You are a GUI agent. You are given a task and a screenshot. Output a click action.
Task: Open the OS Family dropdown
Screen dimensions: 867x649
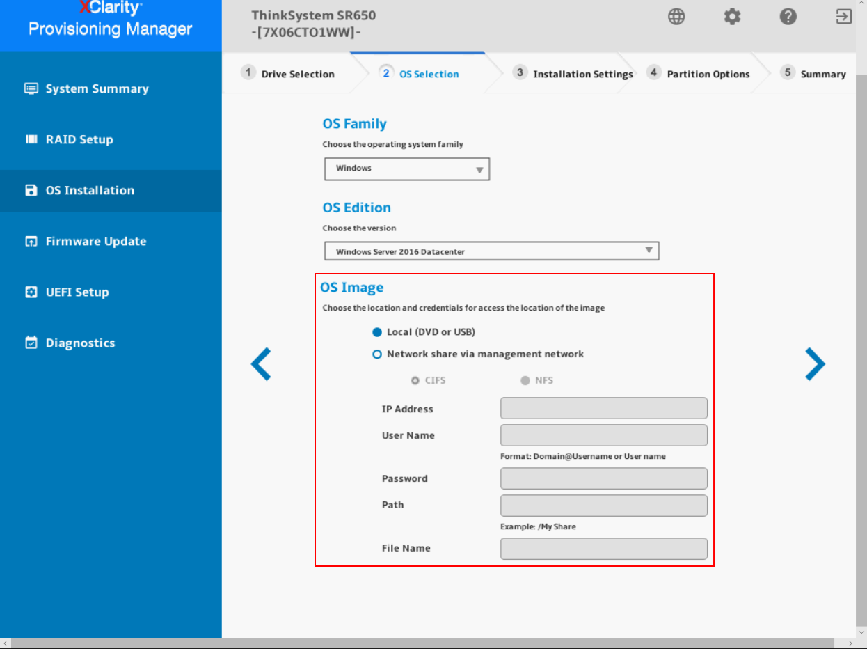point(407,169)
